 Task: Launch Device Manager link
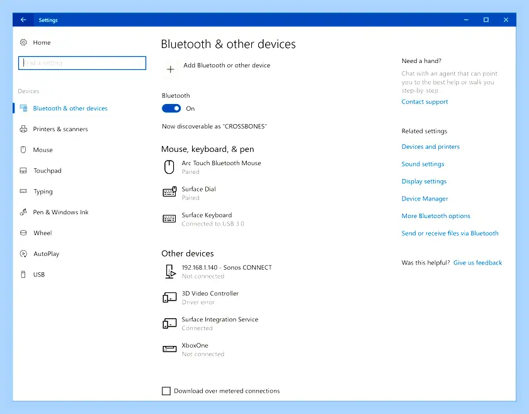coord(424,198)
